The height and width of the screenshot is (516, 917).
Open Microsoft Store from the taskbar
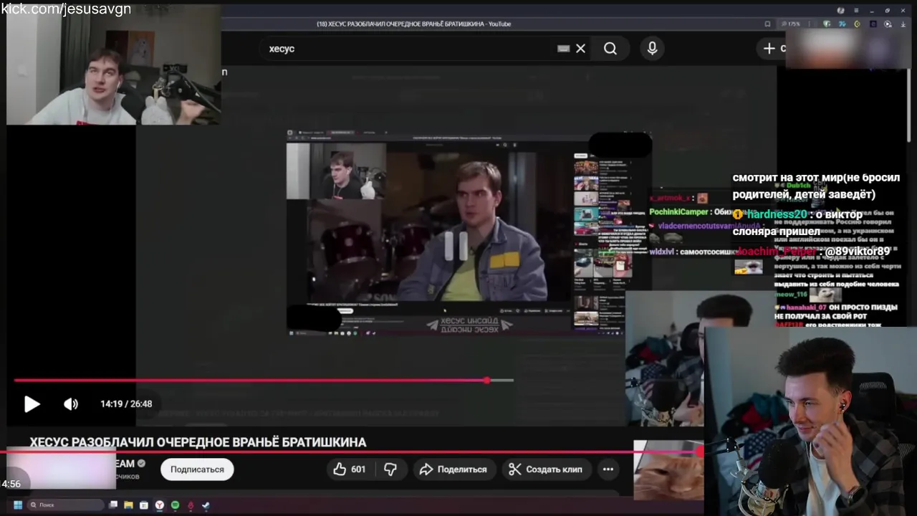[x=144, y=505]
